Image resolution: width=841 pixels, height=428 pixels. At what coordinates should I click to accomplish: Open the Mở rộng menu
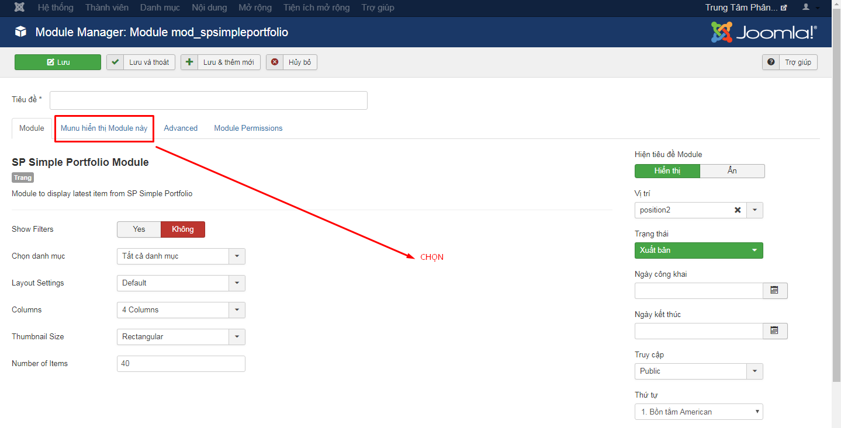255,8
